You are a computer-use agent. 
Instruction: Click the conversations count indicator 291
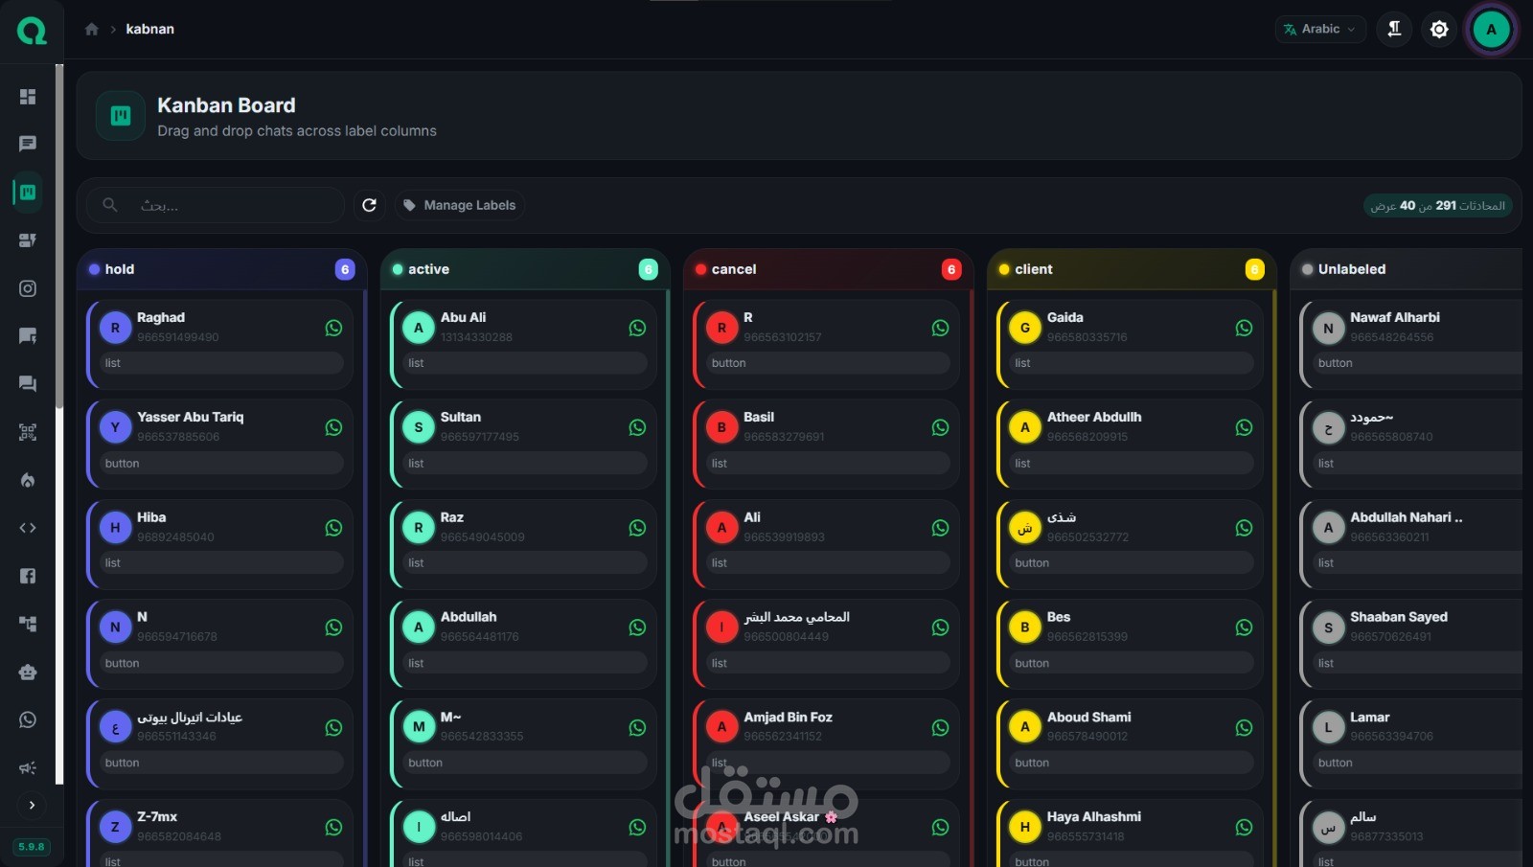(x=1438, y=205)
